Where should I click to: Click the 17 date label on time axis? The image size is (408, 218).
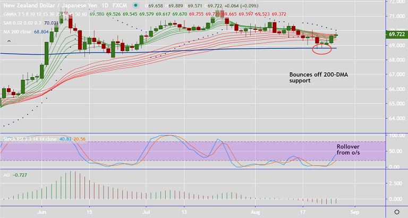pos(303,212)
